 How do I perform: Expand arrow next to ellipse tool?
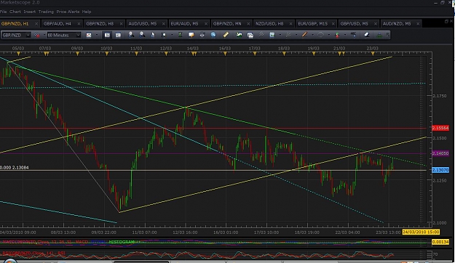[329, 35]
